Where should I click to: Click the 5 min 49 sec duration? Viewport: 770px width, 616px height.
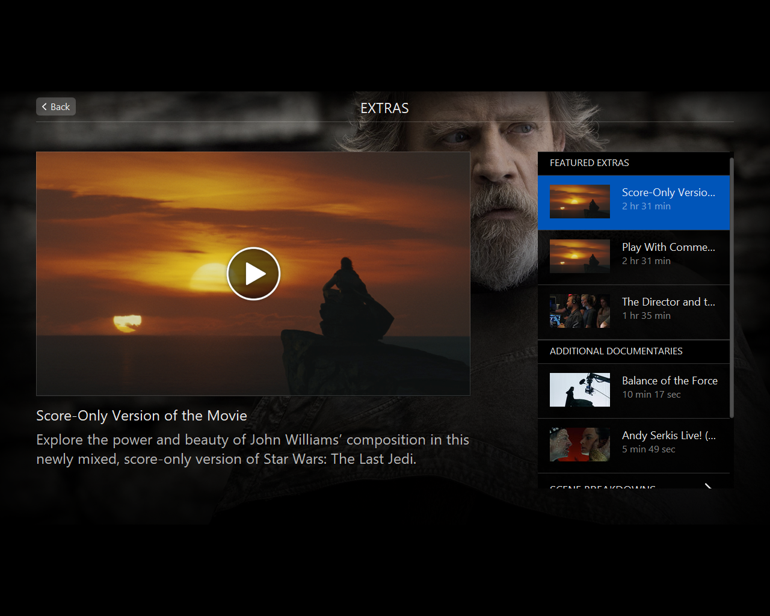click(x=648, y=449)
